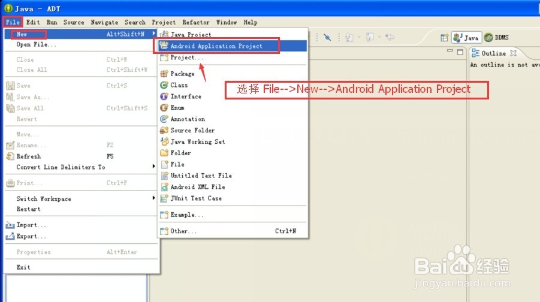Viewport: 540px width, 302px height.
Task: Open the Source menu
Action: [x=74, y=22]
